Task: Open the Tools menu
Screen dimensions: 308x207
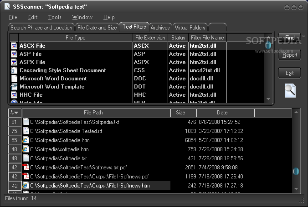Action: [55, 17]
